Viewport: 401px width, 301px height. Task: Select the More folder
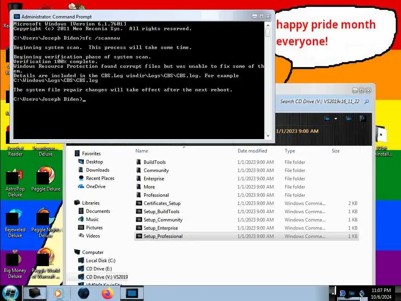pyautogui.click(x=246, y=187)
